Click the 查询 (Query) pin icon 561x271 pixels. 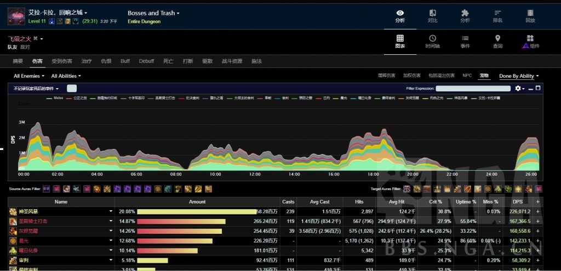[x=497, y=38]
